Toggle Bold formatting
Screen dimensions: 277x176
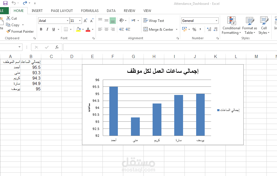coord(41,29)
